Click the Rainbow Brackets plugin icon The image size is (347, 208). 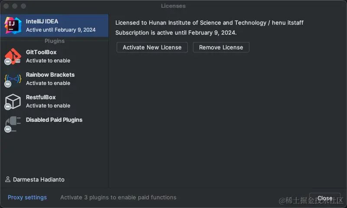coord(13,79)
